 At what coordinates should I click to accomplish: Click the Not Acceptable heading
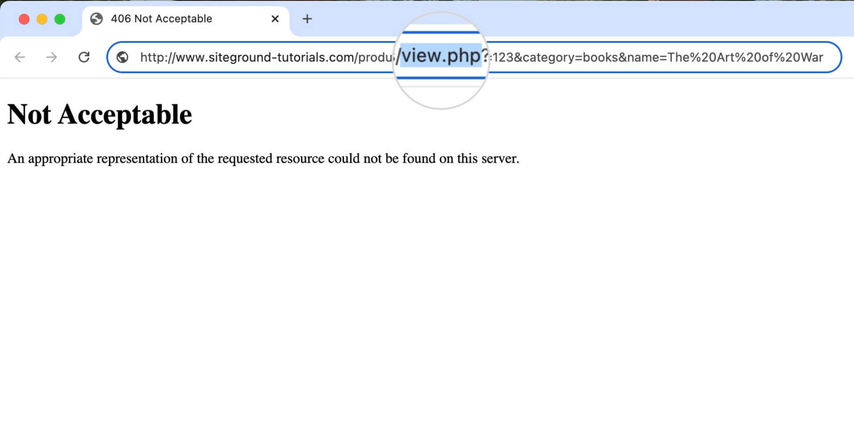tap(100, 115)
